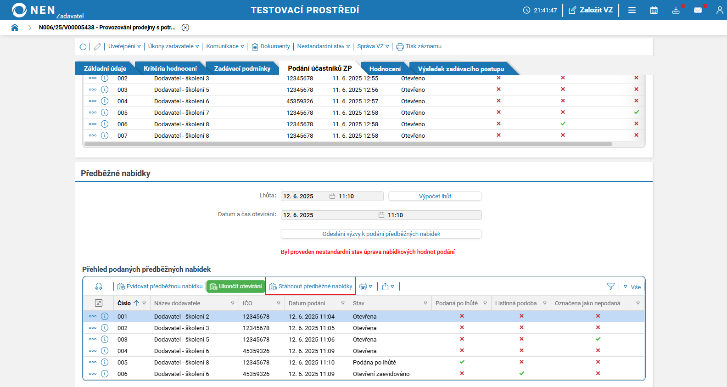The height and width of the screenshot is (387, 727).
Task: Open table column settings icon
Action: (99, 303)
